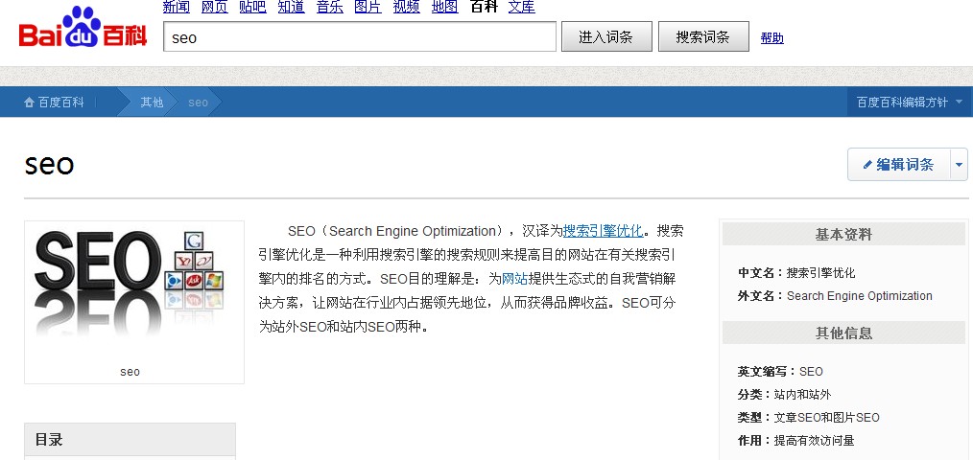
Task: Open the 帮助 link
Action: [x=771, y=37]
